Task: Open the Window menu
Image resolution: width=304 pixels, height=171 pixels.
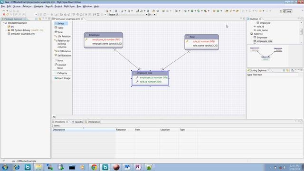Action: pyautogui.click(x=87, y=6)
